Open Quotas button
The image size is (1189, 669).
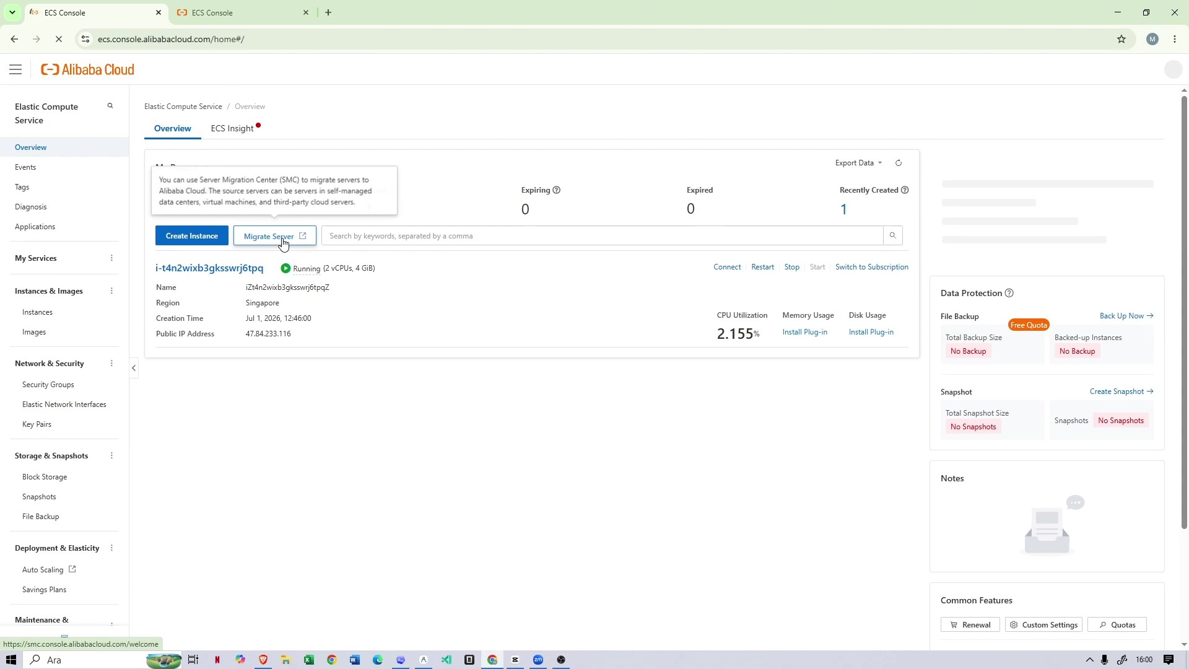[1117, 625]
